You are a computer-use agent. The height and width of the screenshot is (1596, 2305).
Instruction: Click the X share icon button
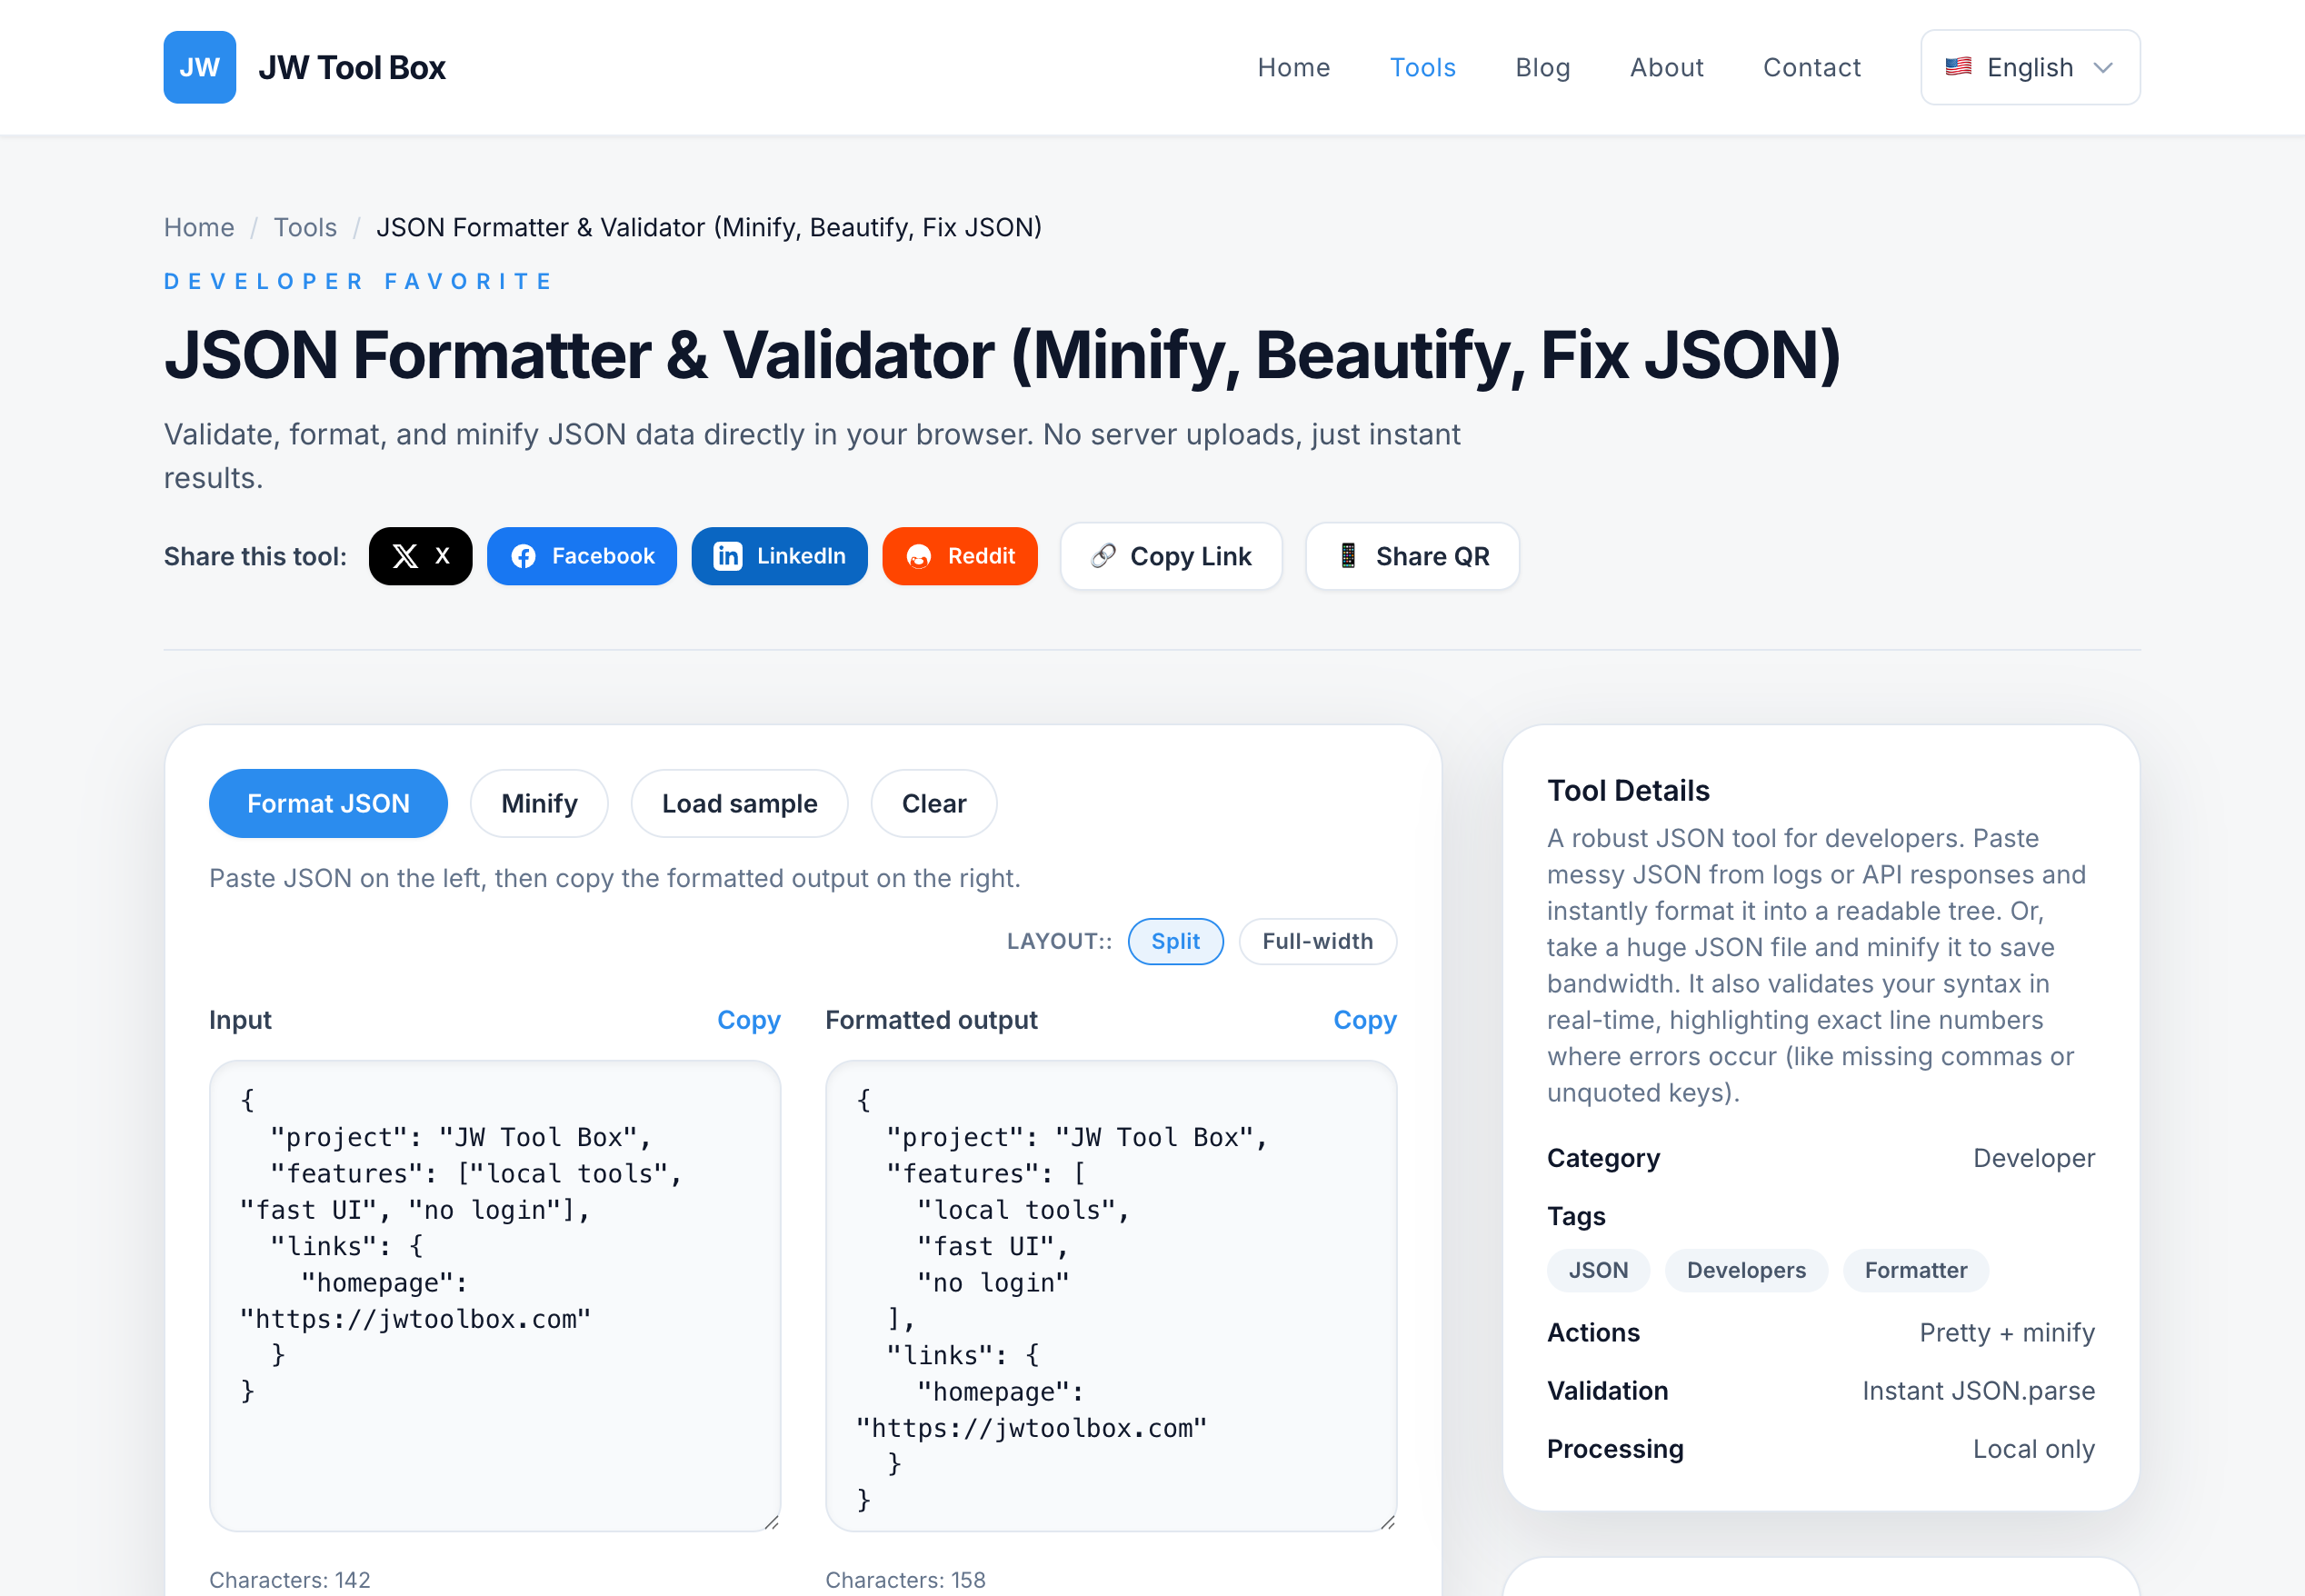[x=420, y=556]
